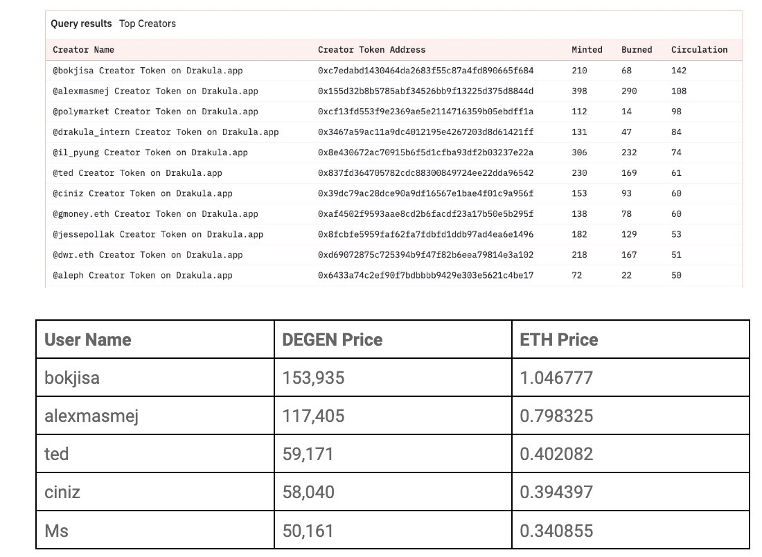Click the address starting 0x39dc79ac28dc

(x=426, y=193)
